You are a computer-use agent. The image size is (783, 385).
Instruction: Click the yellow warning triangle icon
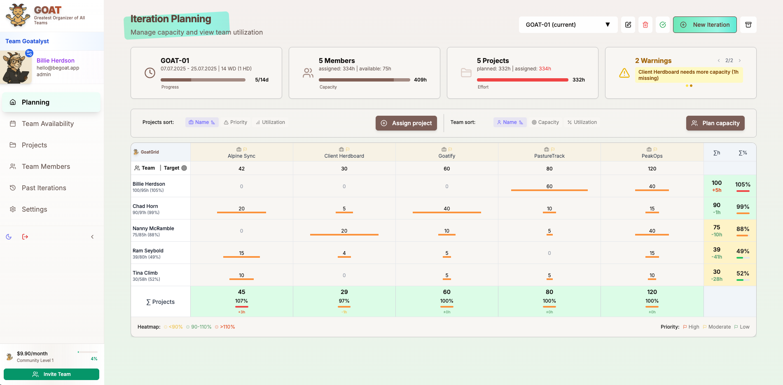(x=624, y=74)
